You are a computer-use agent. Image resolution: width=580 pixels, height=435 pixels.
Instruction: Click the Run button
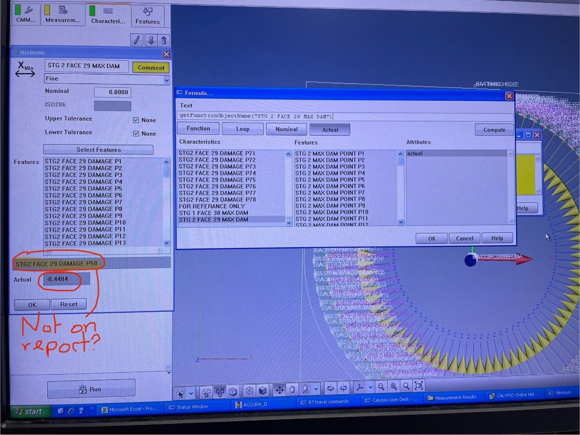(x=91, y=389)
